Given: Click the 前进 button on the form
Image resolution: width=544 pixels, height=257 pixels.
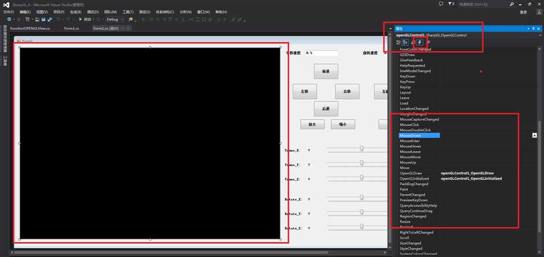Looking at the screenshot, I should point(326,72).
